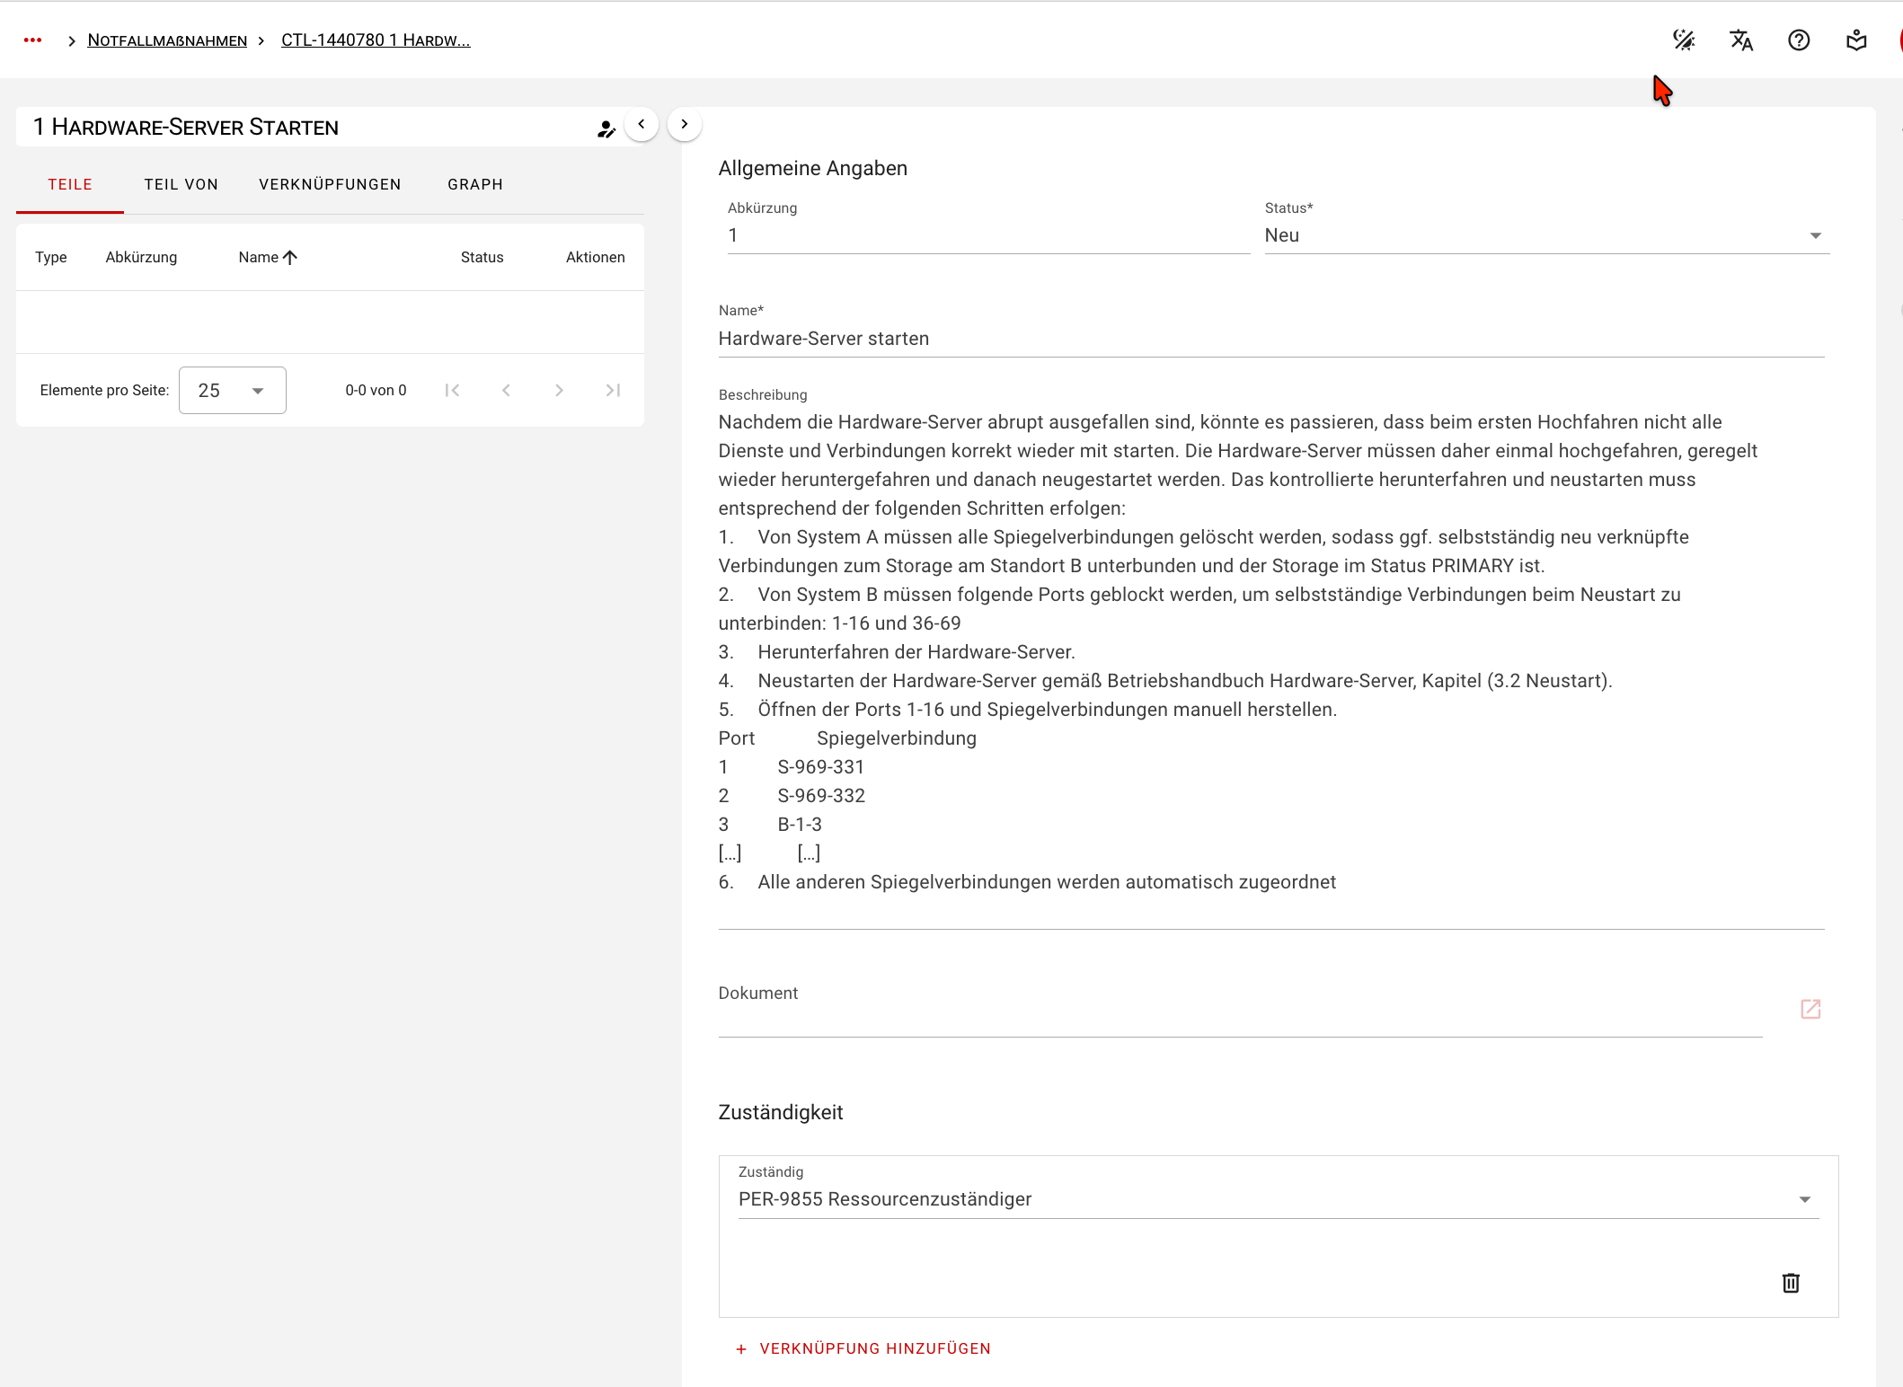This screenshot has width=1903, height=1387.
Task: Click the 'Zuständigkeit' section heading
Action: tap(781, 1112)
